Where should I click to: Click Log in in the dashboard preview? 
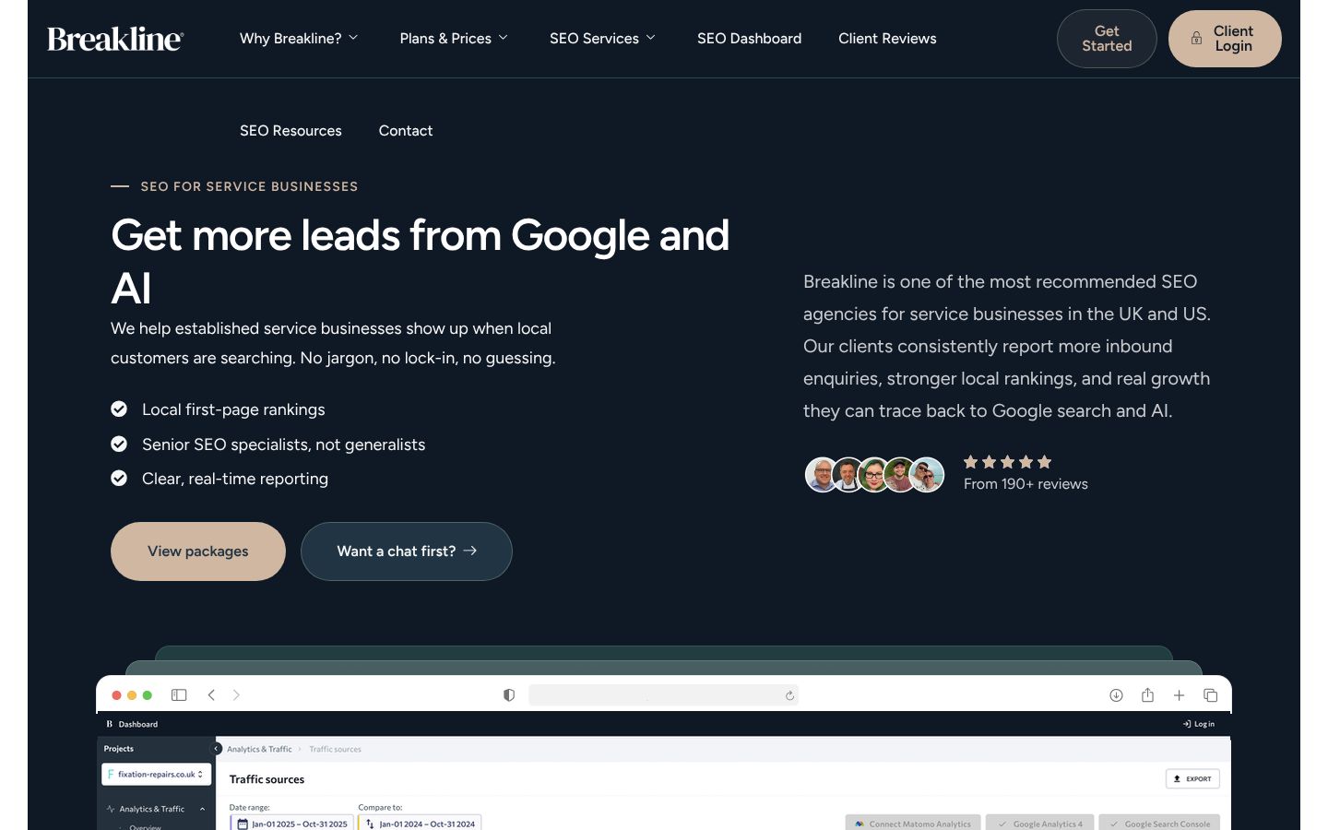pyautogui.click(x=1199, y=724)
